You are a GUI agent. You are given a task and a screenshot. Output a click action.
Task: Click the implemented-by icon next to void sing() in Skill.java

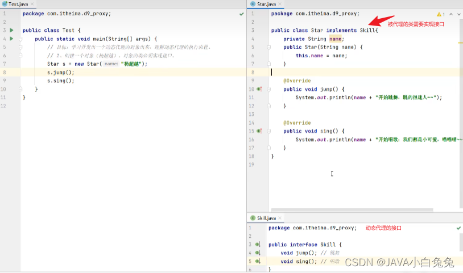(x=258, y=261)
